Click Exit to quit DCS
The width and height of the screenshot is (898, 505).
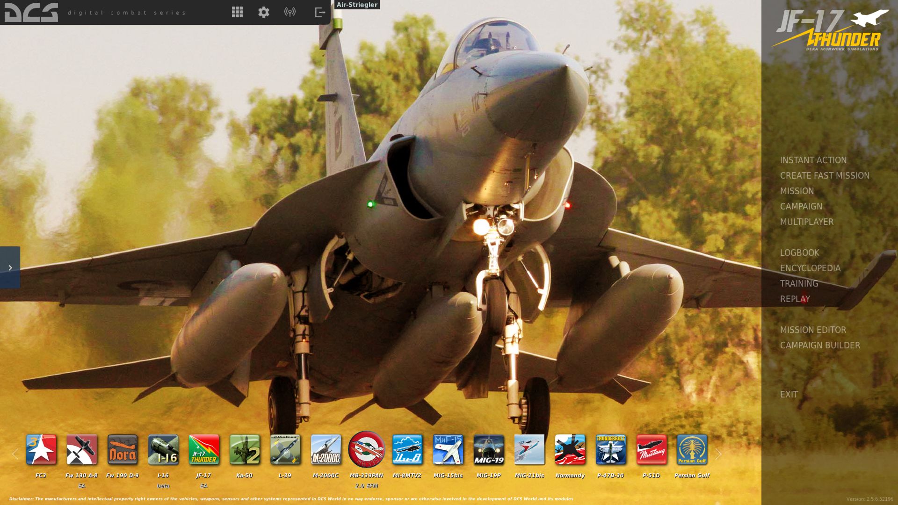pos(789,395)
